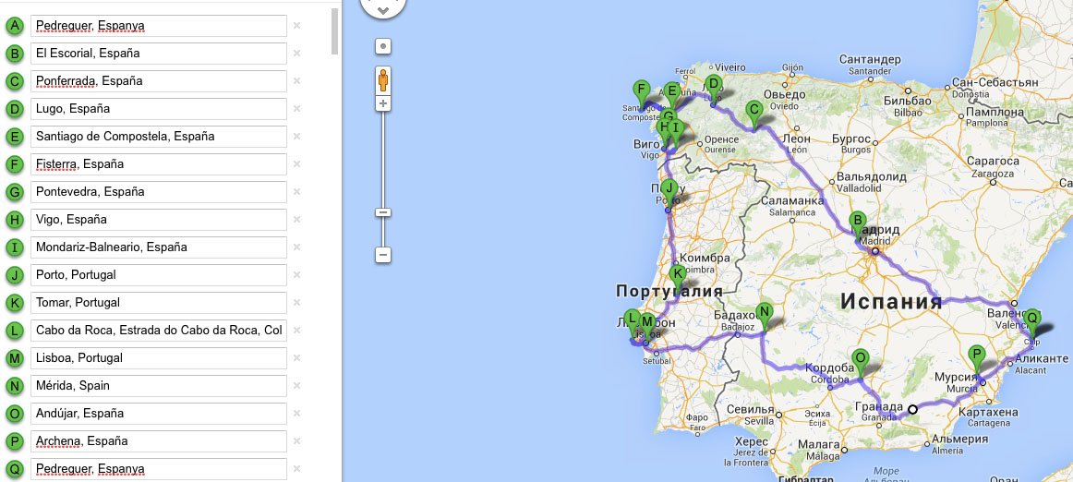Click green marker icon M in list
This screenshot has height=482, width=1073.
(x=15, y=358)
